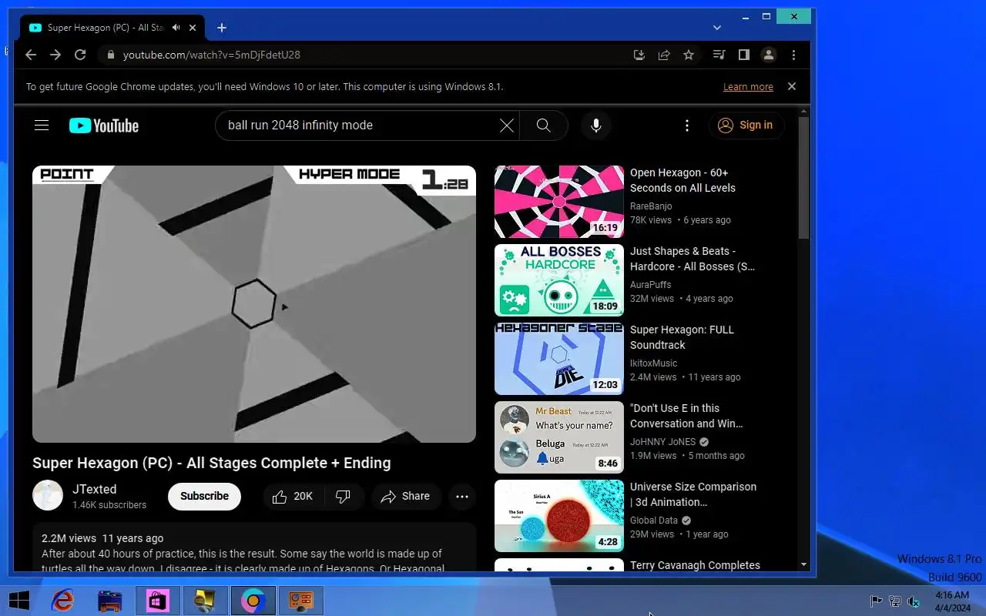Switch to Chrome taskbar icon
This screenshot has height=616, width=986.
click(253, 601)
